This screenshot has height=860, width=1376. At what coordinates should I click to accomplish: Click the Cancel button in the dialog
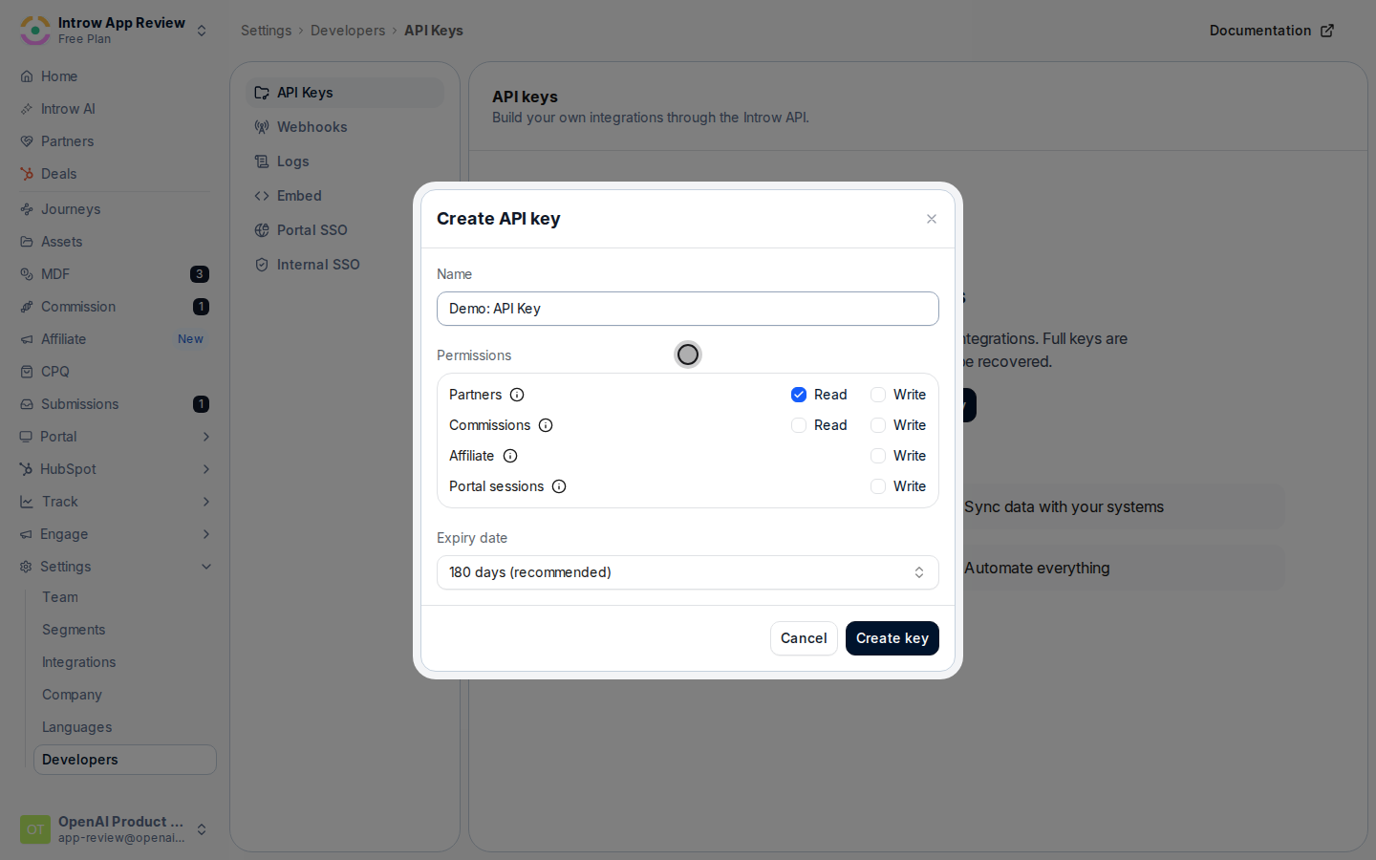pos(804,638)
